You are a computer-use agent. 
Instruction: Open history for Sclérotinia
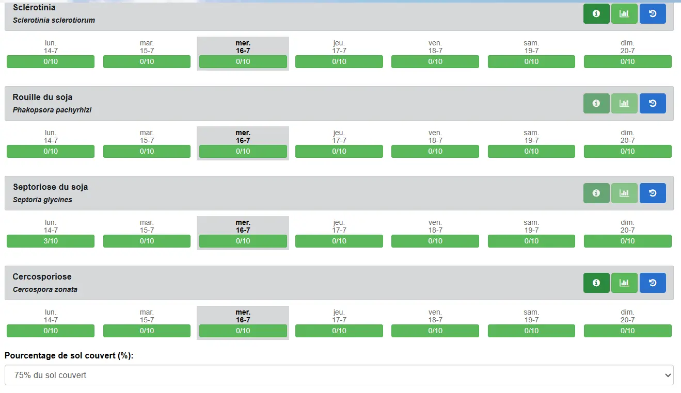(x=653, y=14)
